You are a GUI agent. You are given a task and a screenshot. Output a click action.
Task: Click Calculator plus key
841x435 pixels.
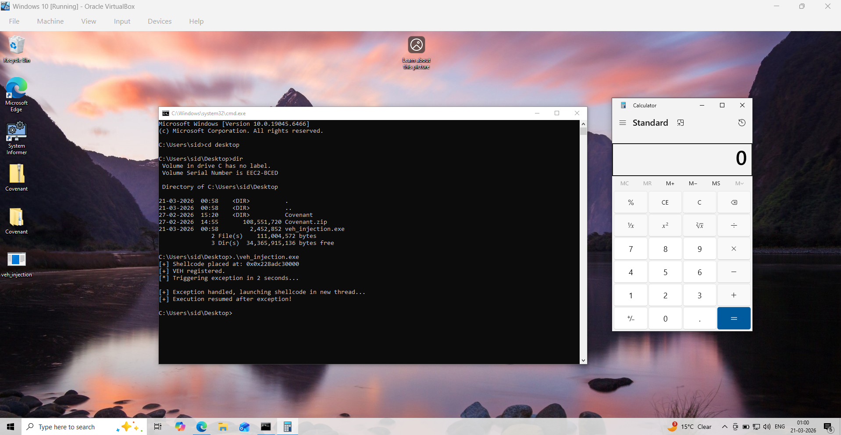734,295
